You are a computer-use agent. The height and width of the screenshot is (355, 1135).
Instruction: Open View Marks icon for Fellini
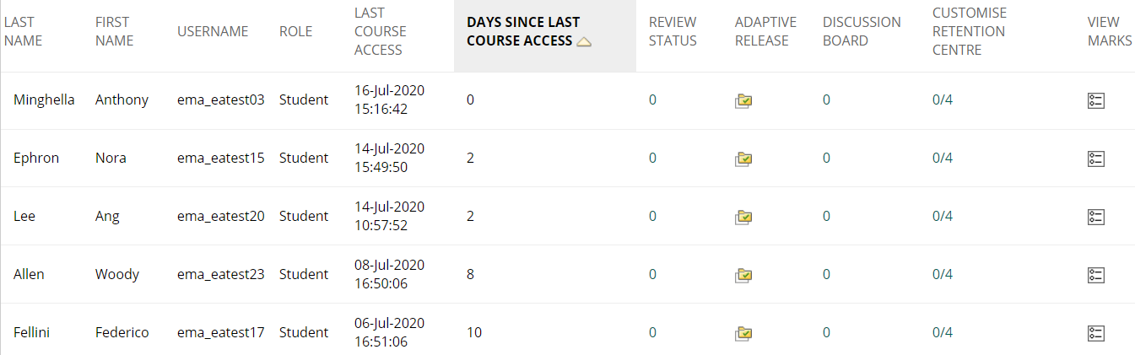(1096, 333)
